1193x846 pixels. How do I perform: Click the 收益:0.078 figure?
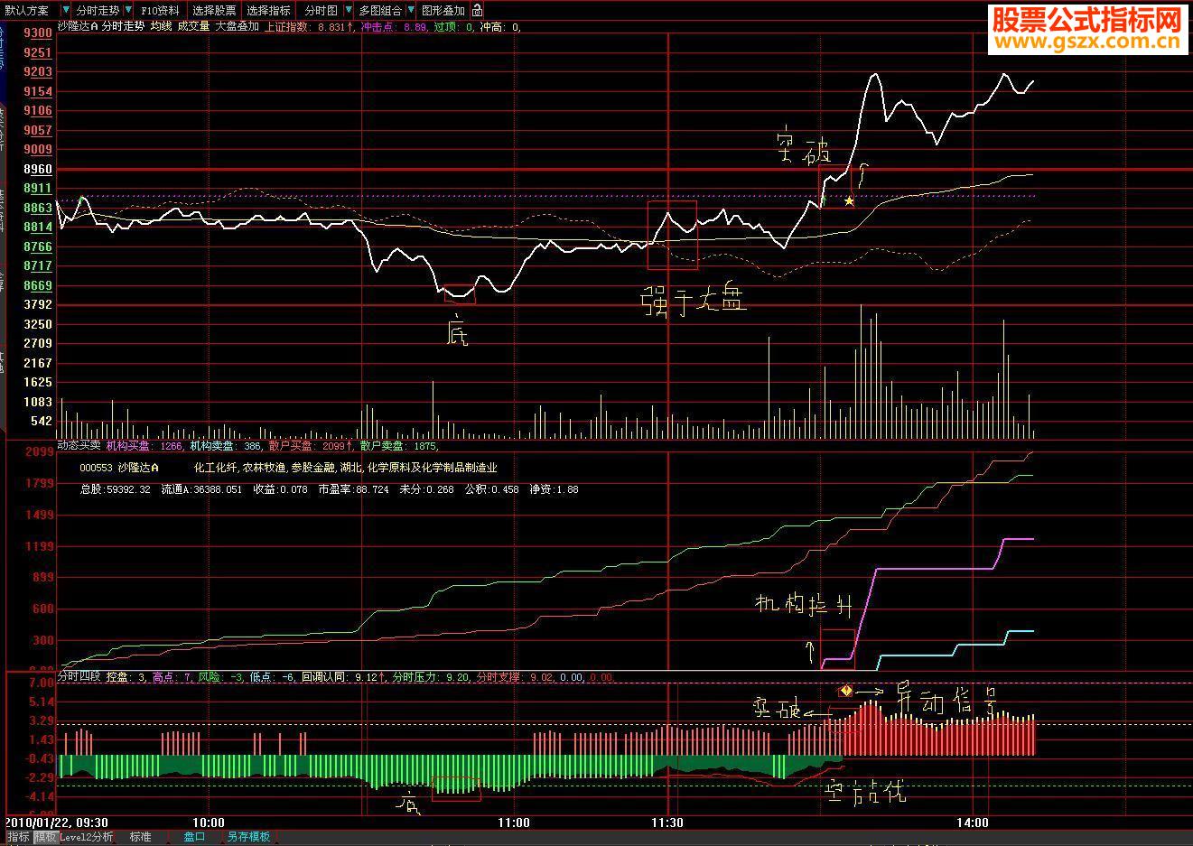280,489
